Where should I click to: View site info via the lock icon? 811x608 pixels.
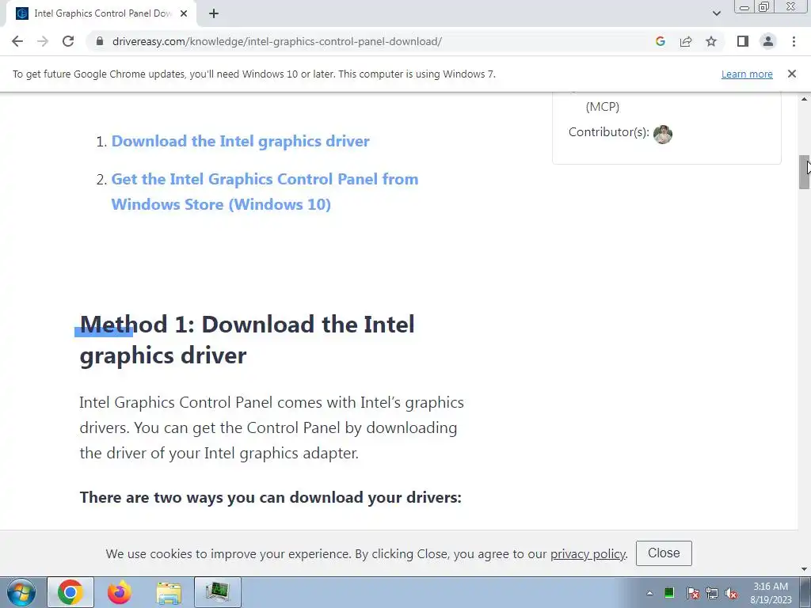(100, 41)
